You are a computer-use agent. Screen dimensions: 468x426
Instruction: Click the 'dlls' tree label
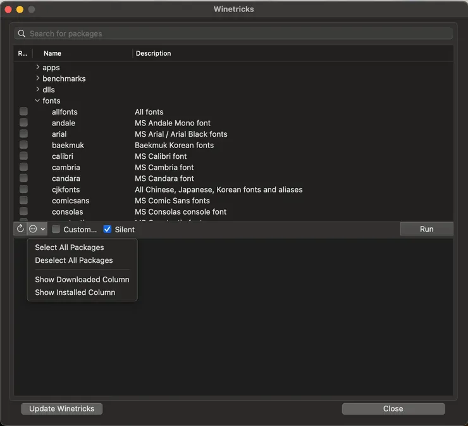49,90
